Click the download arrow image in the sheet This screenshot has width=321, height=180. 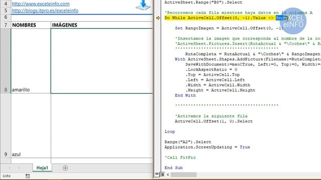(143, 5)
